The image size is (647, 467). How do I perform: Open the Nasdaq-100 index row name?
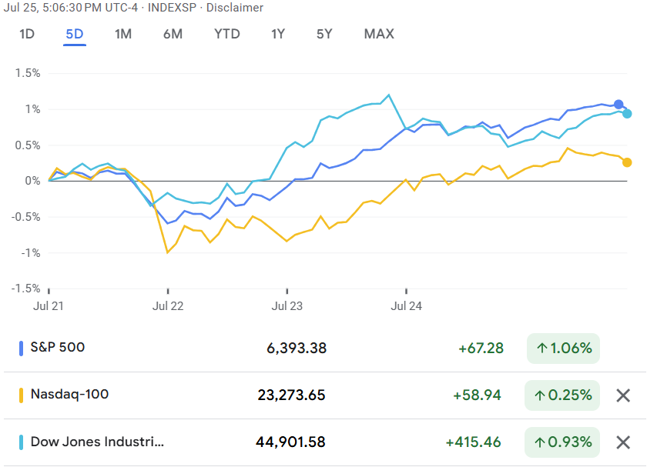(70, 394)
